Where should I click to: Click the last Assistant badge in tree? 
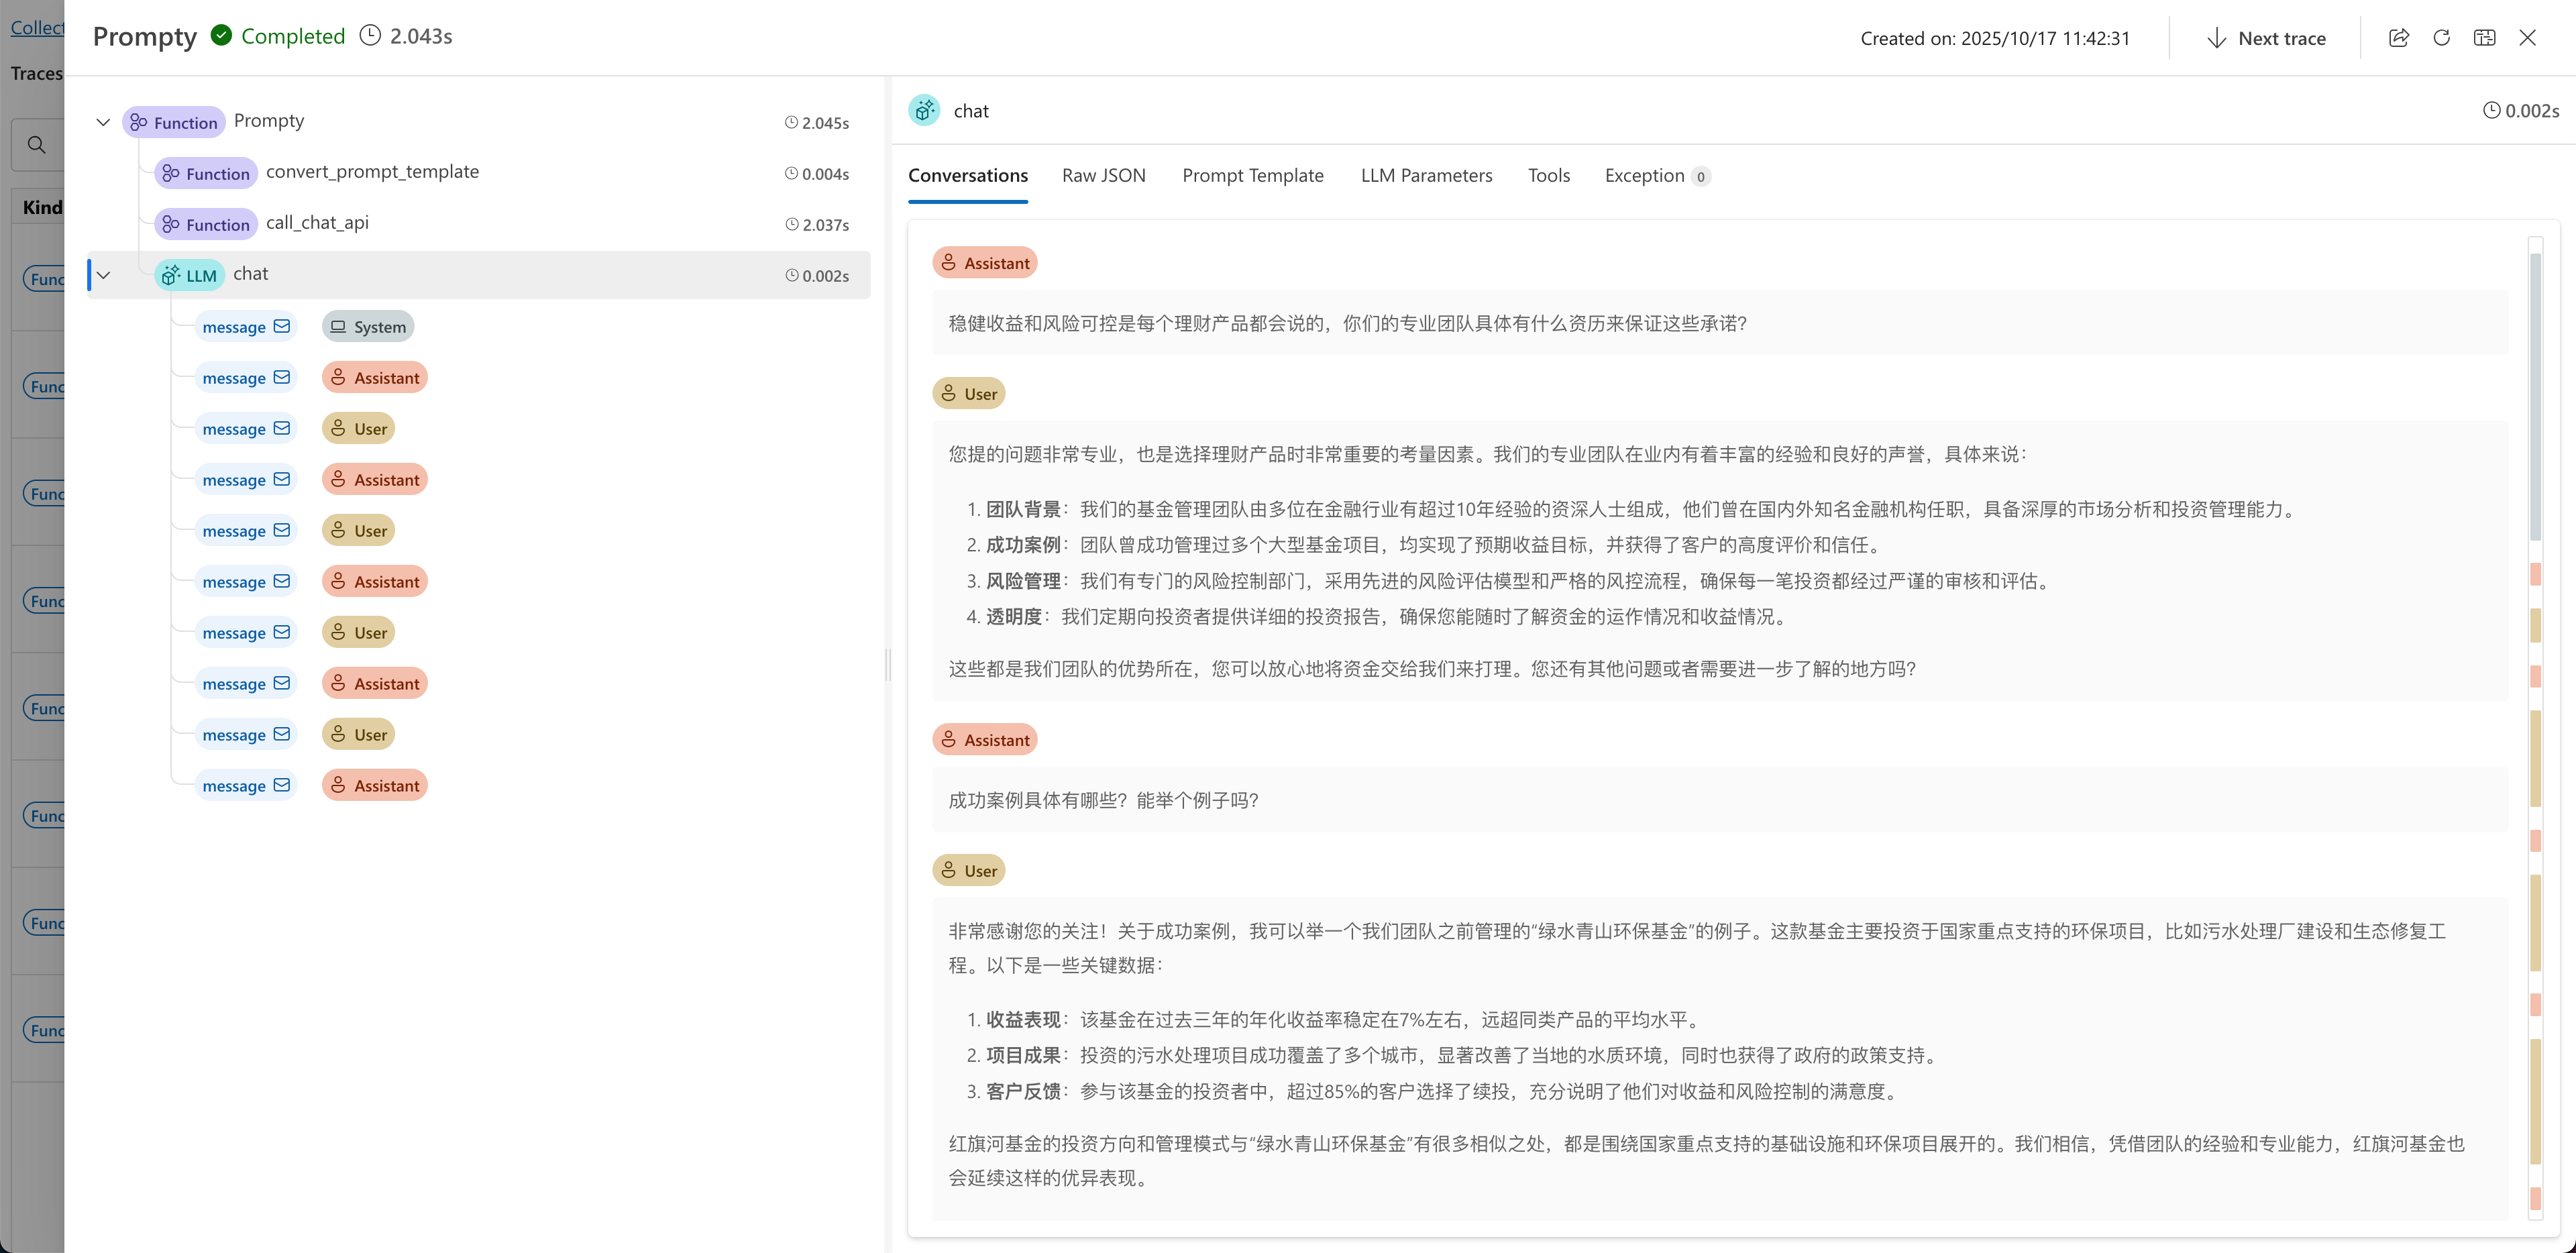pos(375,786)
